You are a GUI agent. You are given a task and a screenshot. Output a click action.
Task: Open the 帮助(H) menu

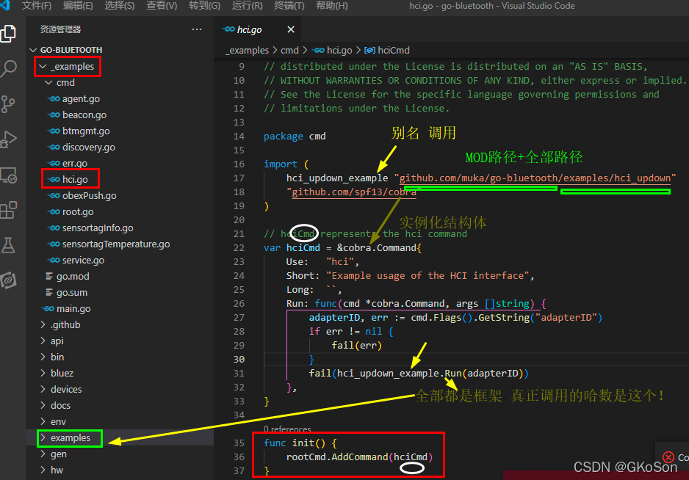[332, 6]
